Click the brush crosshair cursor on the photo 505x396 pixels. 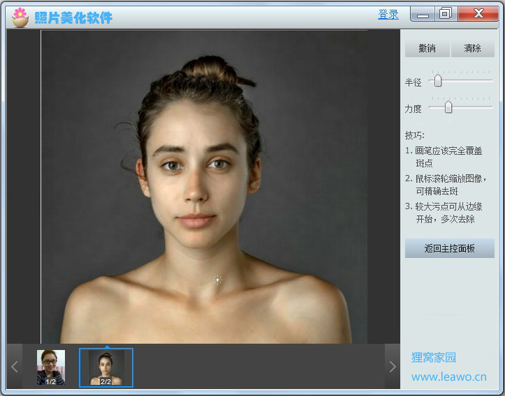click(x=218, y=280)
